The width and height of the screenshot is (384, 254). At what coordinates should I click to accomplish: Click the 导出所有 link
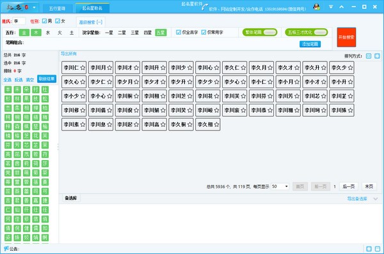click(68, 54)
